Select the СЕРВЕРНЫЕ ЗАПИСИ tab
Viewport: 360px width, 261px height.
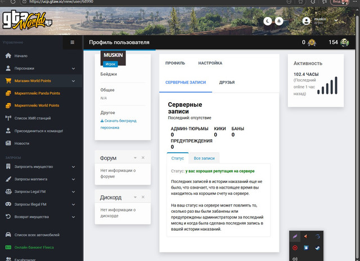(186, 83)
